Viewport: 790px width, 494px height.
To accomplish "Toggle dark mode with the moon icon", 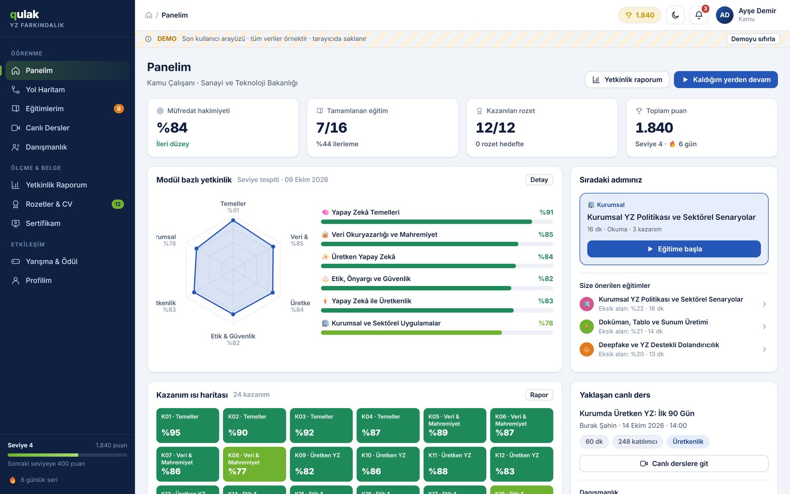I will [675, 15].
